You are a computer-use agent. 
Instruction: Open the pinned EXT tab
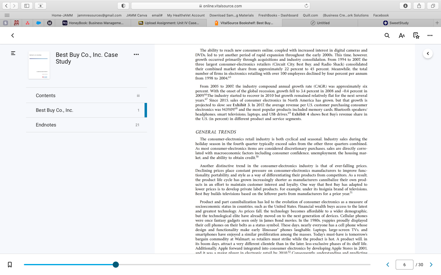tap(17, 23)
